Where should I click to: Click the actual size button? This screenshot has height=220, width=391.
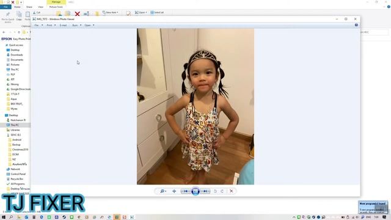click(174, 191)
